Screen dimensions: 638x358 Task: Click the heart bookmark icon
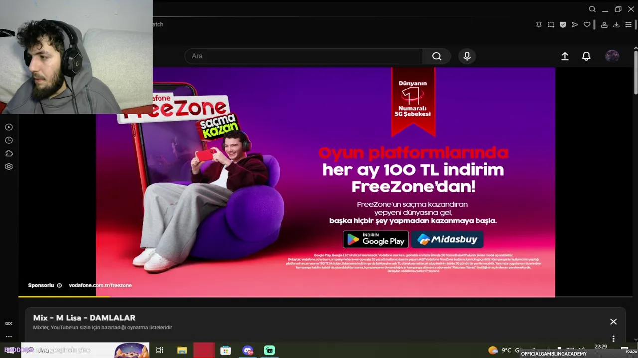(x=587, y=25)
